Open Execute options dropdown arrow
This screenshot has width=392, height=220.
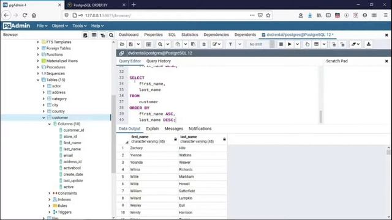[297, 44]
